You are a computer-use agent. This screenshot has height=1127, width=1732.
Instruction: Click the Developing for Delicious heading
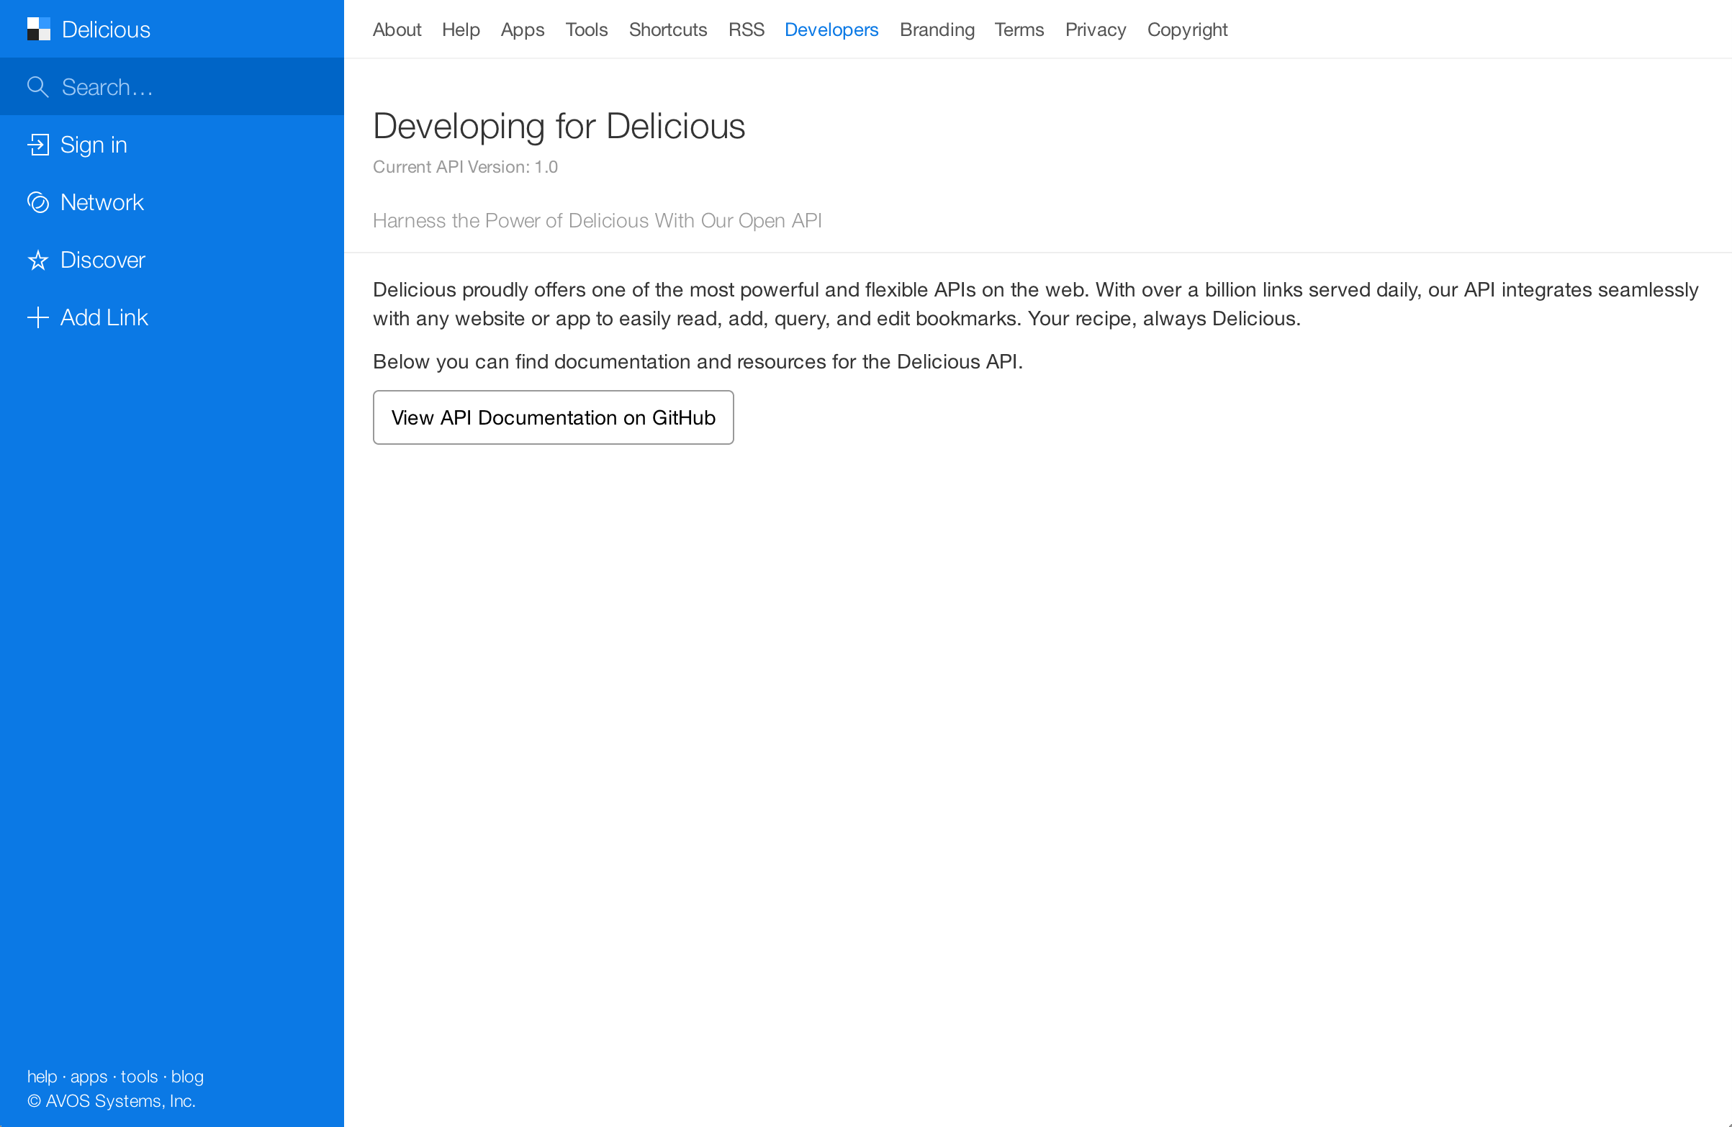(x=559, y=126)
